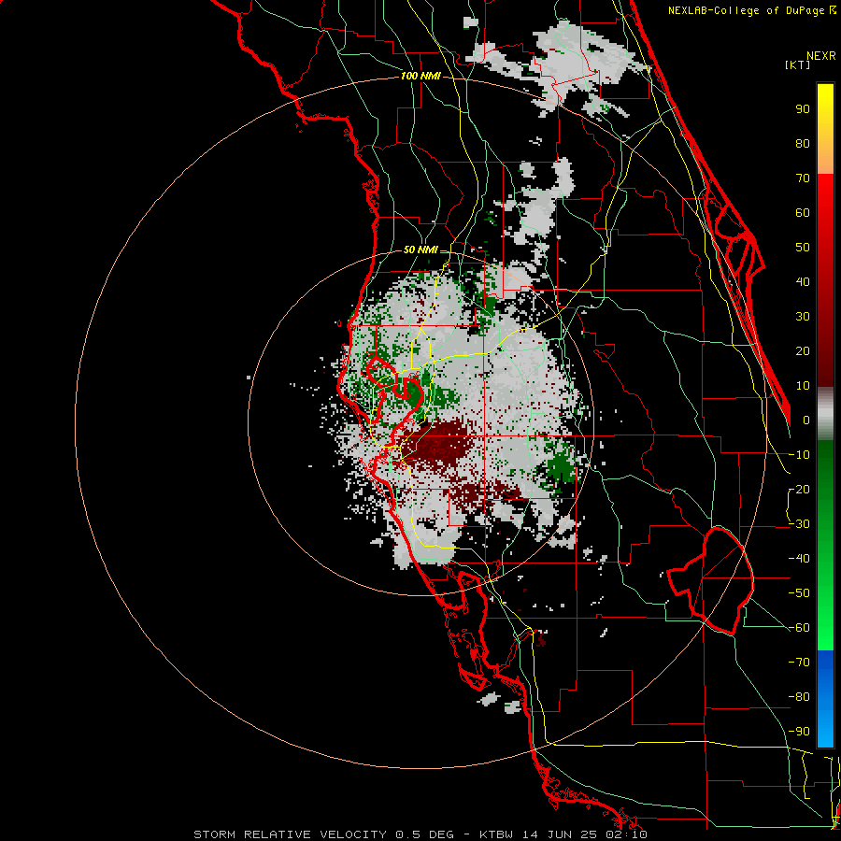Pick the blue segment of the color bar

(825, 699)
